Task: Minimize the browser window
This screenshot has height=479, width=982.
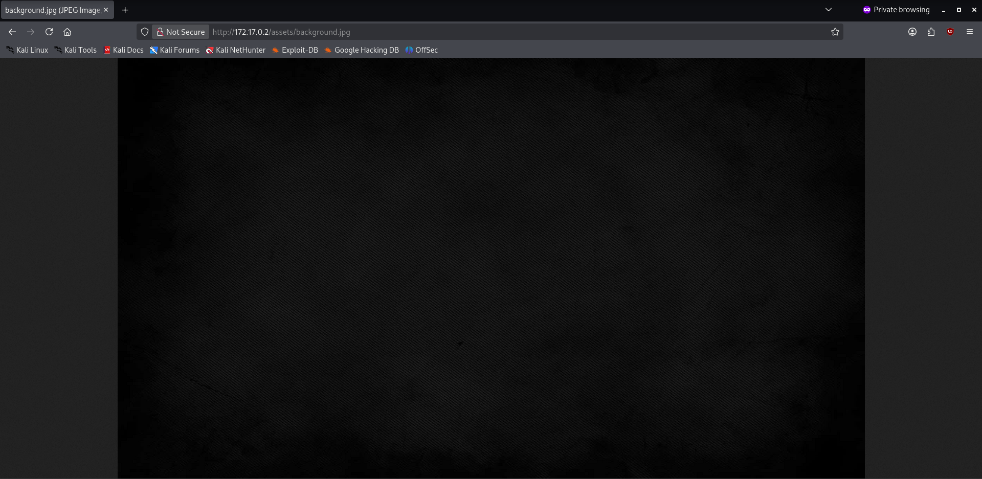Action: (x=944, y=10)
